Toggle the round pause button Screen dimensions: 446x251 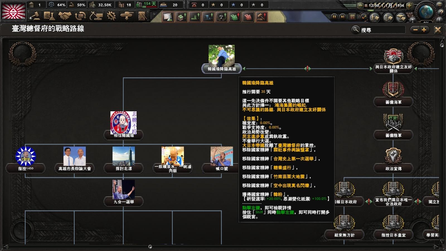[x=334, y=17]
